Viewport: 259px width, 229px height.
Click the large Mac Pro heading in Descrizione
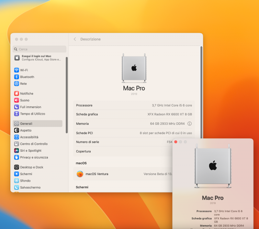pos(134,88)
